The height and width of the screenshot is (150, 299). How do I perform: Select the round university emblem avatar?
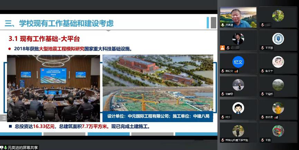pyautogui.click(x=278, y=39)
